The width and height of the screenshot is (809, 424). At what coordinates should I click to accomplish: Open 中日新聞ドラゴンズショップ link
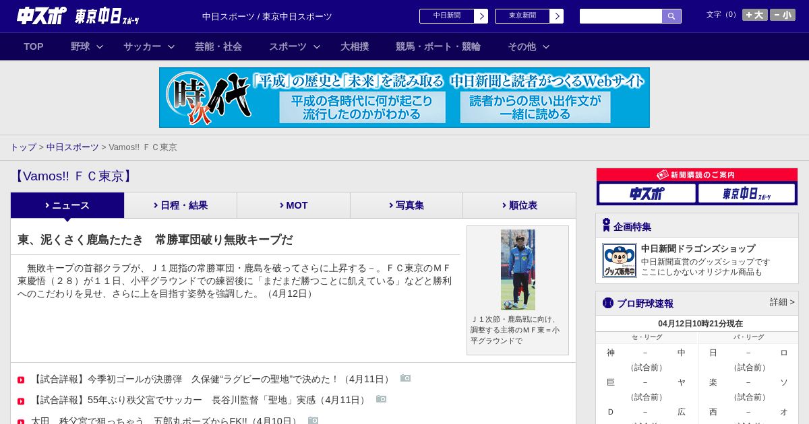coord(698,248)
